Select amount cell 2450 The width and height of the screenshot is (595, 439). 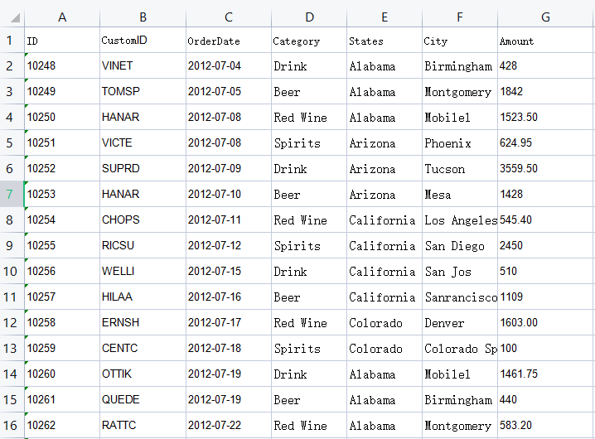pyautogui.click(x=545, y=245)
